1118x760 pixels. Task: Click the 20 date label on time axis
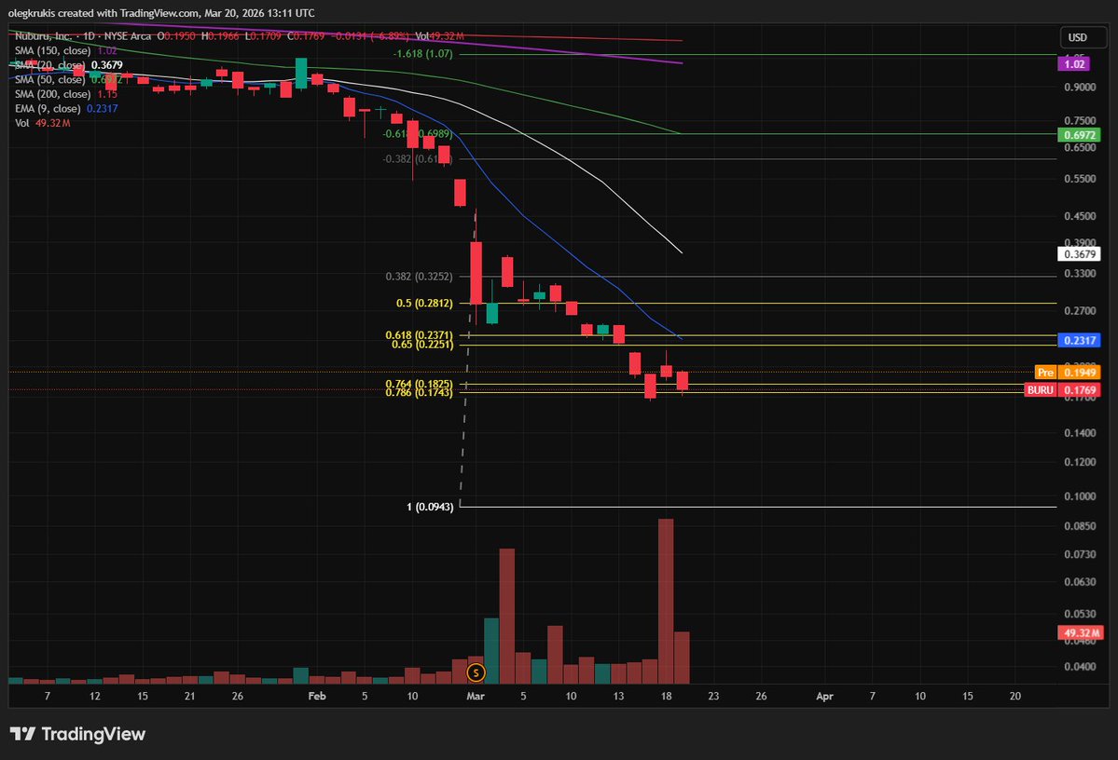point(1015,696)
